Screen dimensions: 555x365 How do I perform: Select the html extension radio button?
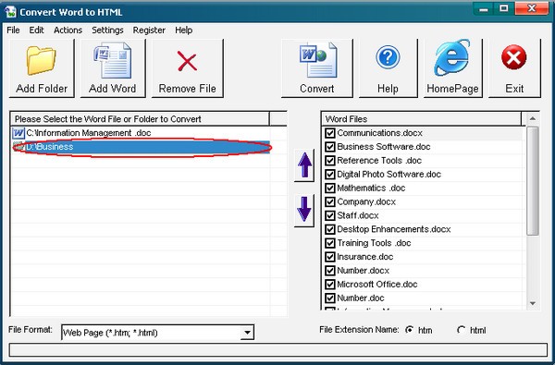(x=461, y=330)
